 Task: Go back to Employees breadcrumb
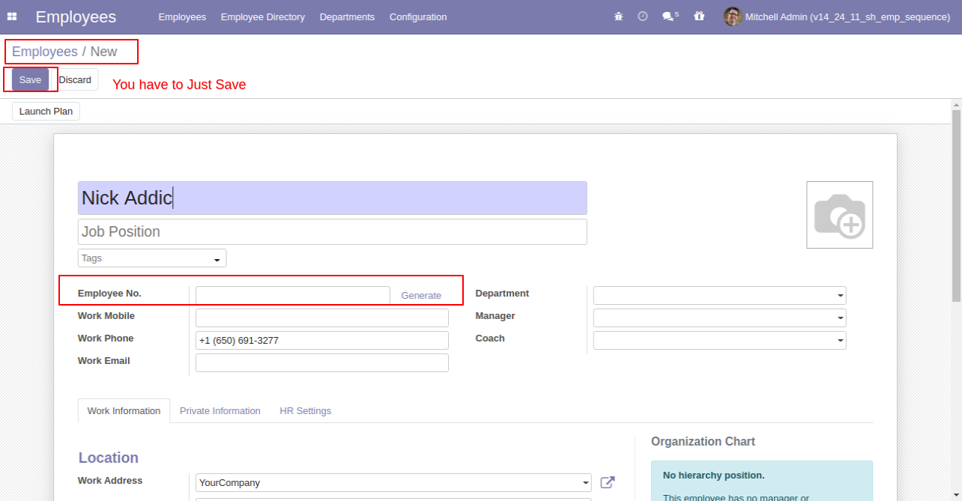pyautogui.click(x=45, y=52)
